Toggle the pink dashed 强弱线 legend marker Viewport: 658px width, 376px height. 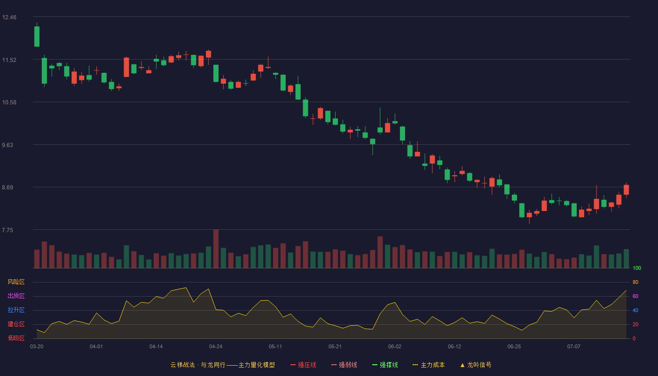pyautogui.click(x=334, y=365)
